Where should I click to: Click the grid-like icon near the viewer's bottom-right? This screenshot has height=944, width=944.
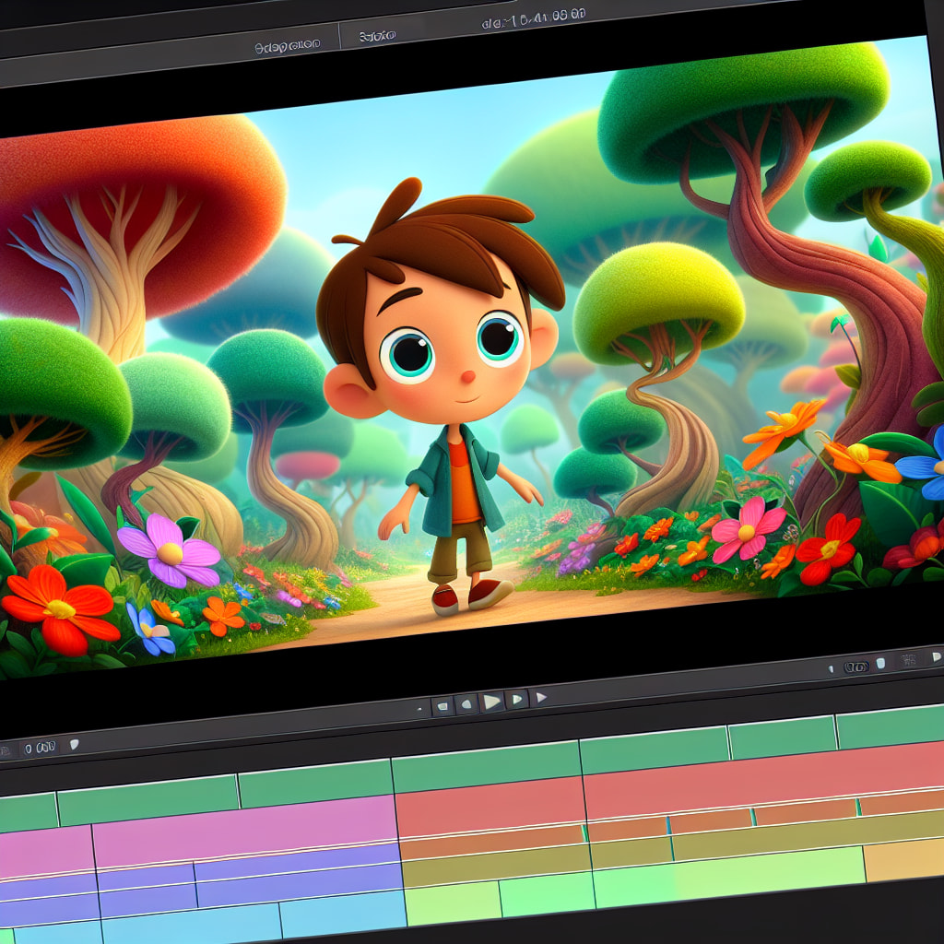point(908,660)
